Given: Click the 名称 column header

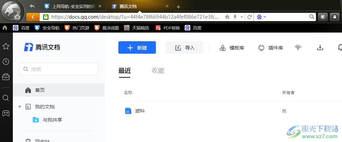Looking at the screenshot, I should (x=128, y=92).
